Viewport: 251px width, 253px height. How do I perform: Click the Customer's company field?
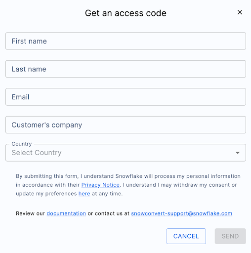pos(125,125)
